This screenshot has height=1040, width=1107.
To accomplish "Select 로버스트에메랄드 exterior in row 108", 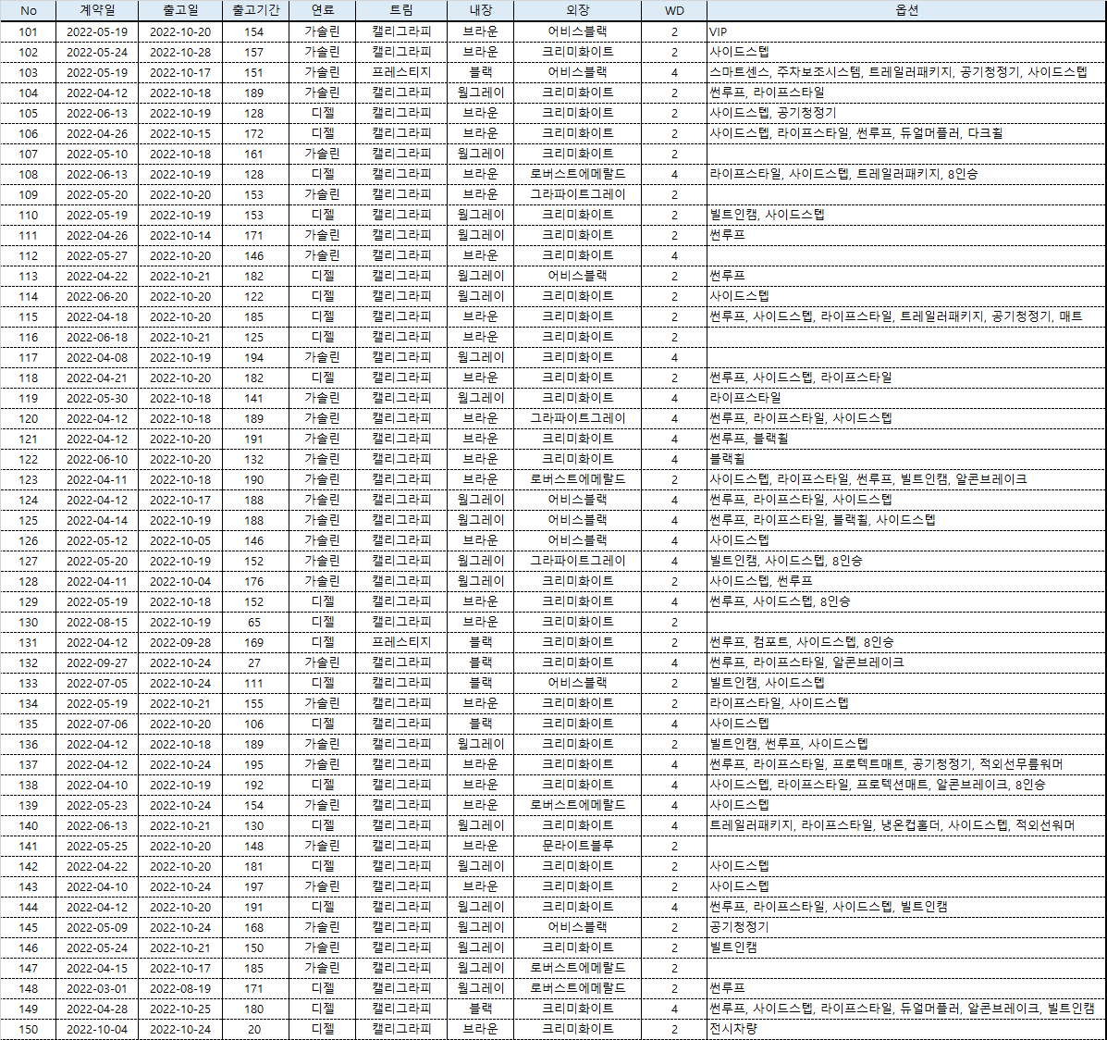I will pos(577,175).
